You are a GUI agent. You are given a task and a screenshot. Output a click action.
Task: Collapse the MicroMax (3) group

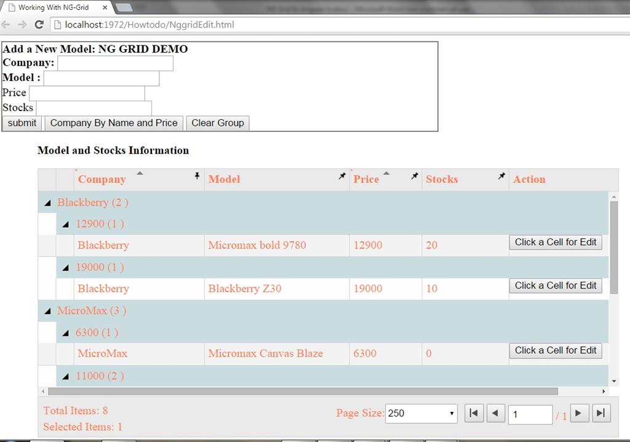point(47,311)
